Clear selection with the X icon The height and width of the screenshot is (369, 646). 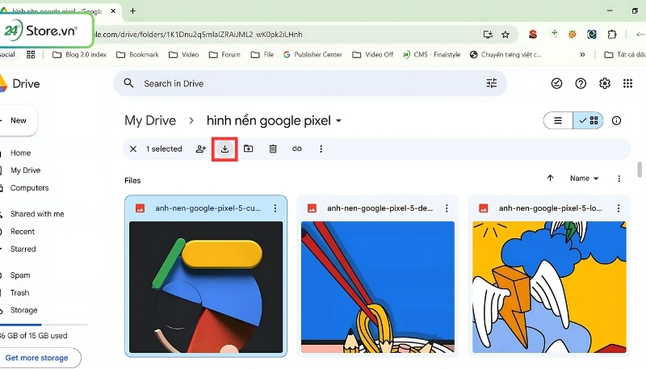pyautogui.click(x=133, y=149)
